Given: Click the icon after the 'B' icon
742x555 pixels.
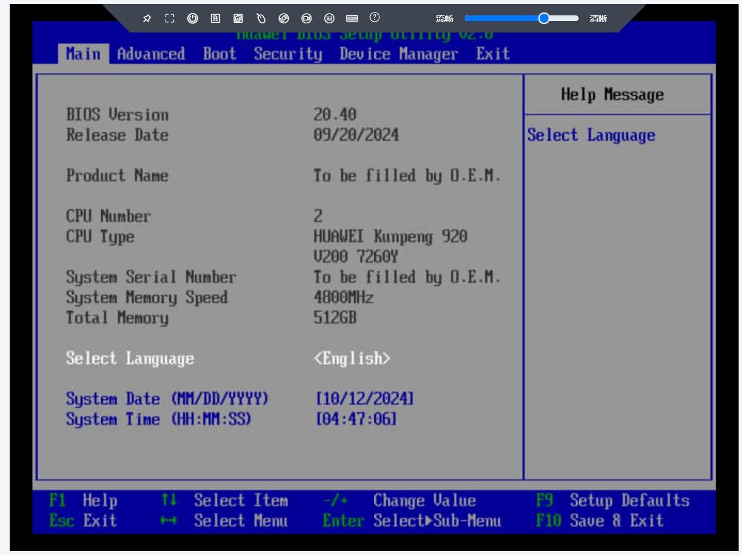Looking at the screenshot, I should point(238,18).
